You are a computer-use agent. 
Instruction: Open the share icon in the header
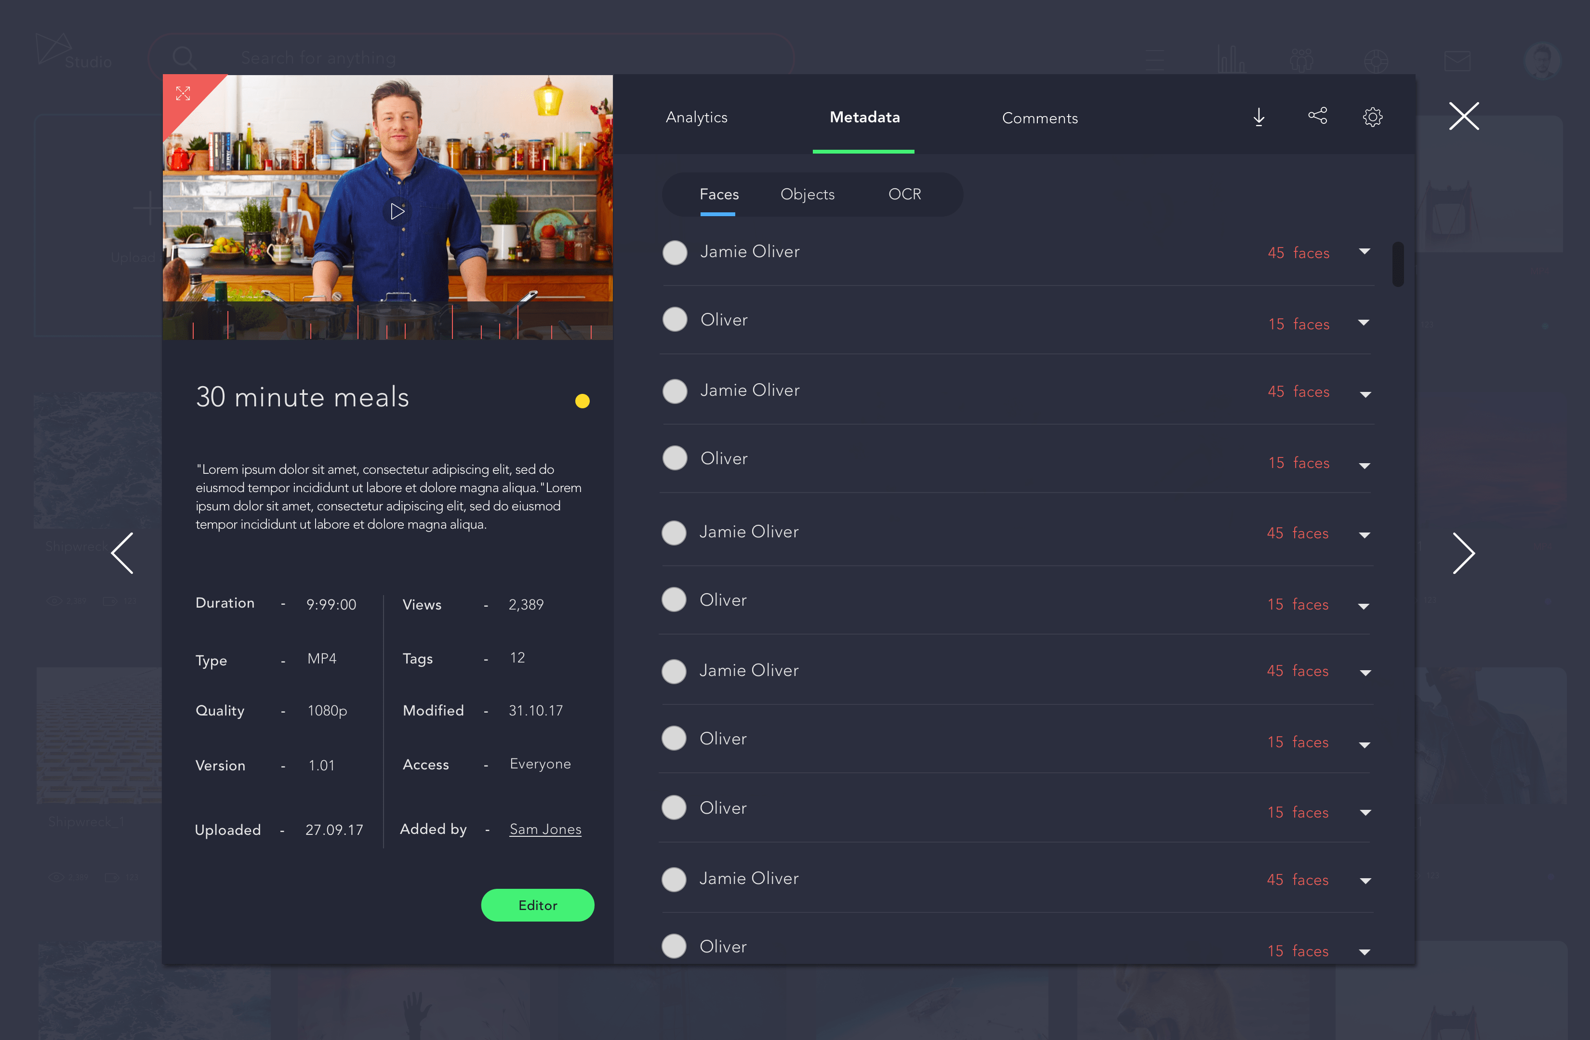[1317, 116]
